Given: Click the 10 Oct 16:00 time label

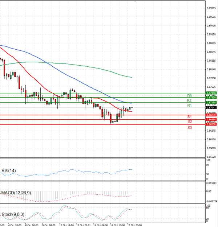Looking at the screenshot, I should pyautogui.click(x=66, y=225).
